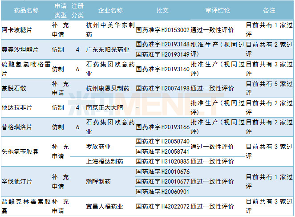Select the drug name 辛伐他汀片
Viewport: 295px width, 217px height.
(17, 181)
